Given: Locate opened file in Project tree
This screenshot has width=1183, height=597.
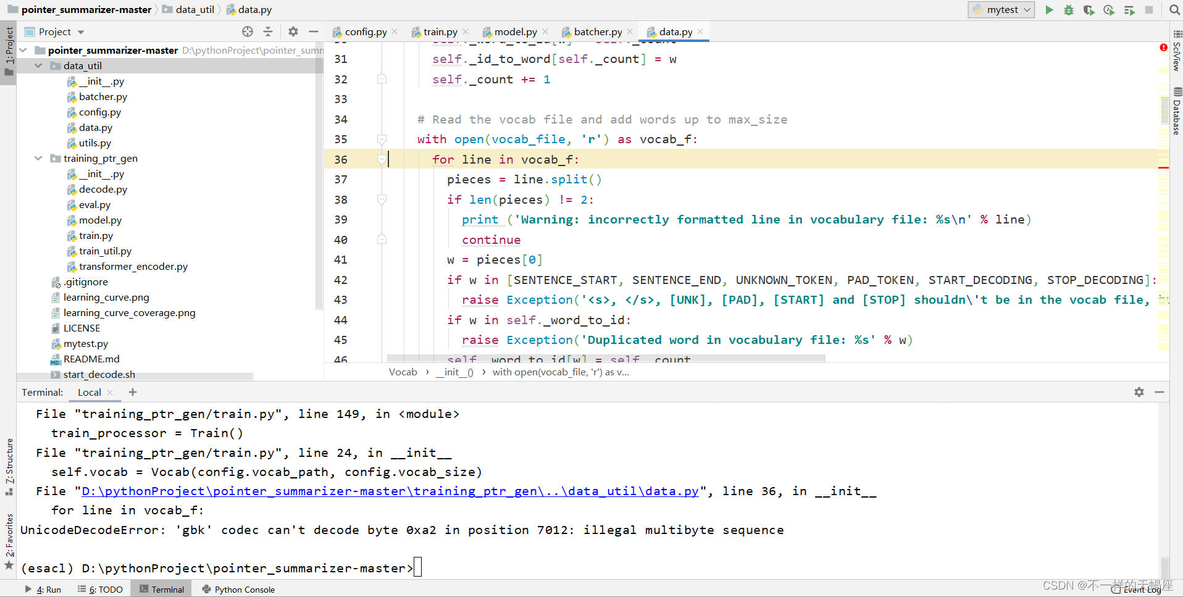Looking at the screenshot, I should pos(248,31).
